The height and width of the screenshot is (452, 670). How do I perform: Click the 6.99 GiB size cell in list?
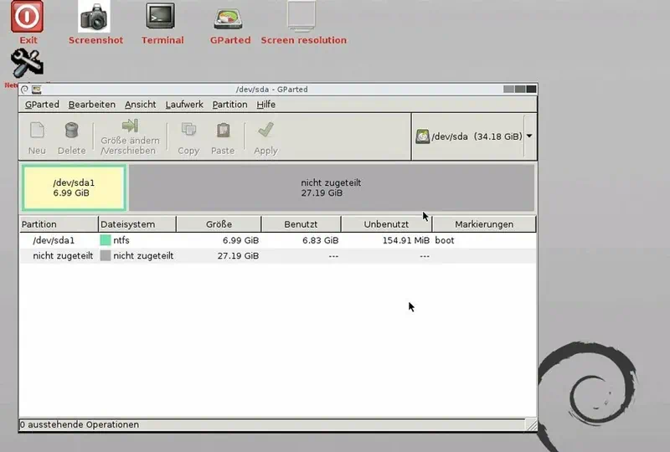point(240,240)
